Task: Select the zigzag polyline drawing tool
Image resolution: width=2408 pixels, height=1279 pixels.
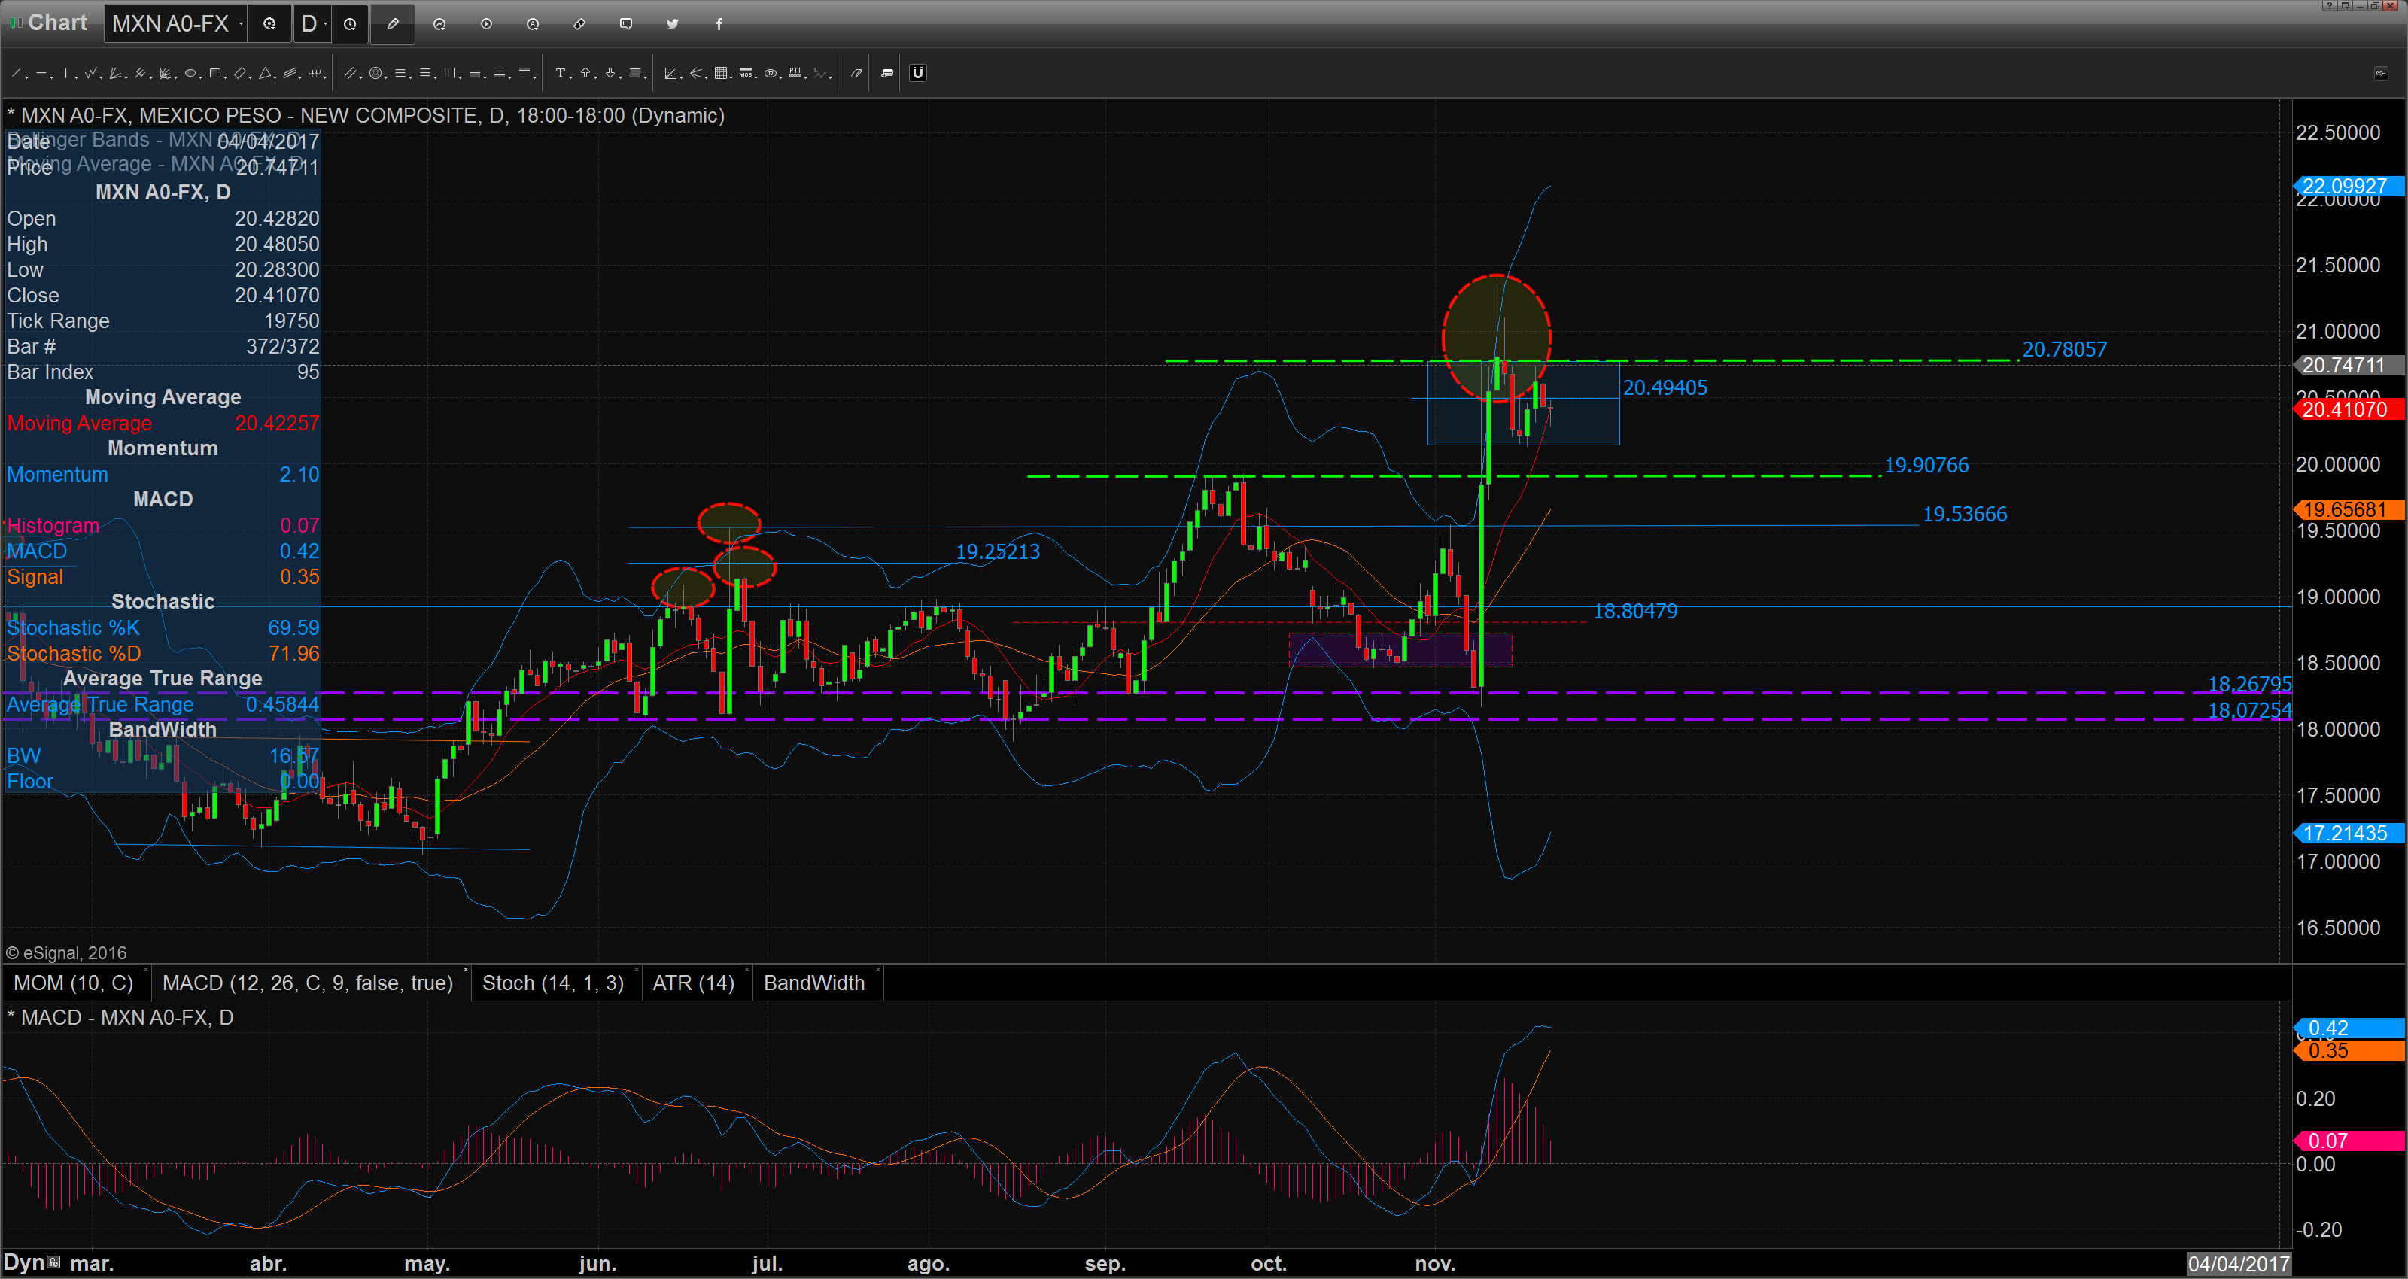Action: 90,73
